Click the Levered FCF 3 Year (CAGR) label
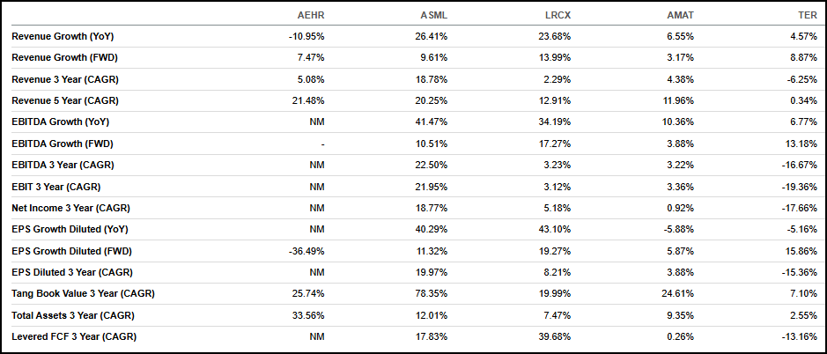This screenshot has height=354, width=827. [74, 336]
